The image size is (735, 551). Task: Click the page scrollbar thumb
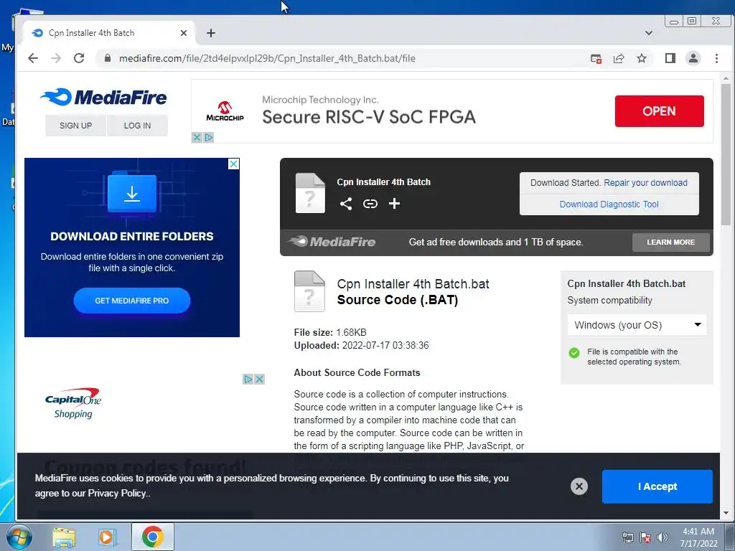tap(726, 155)
